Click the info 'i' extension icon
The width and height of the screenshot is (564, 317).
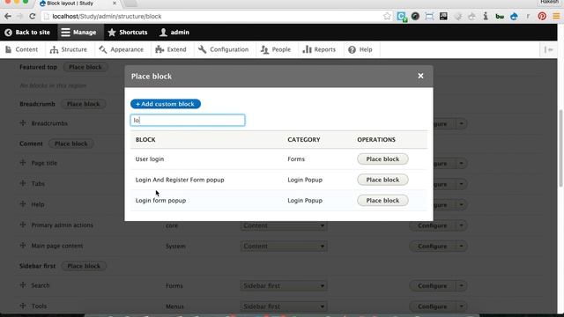(486, 16)
